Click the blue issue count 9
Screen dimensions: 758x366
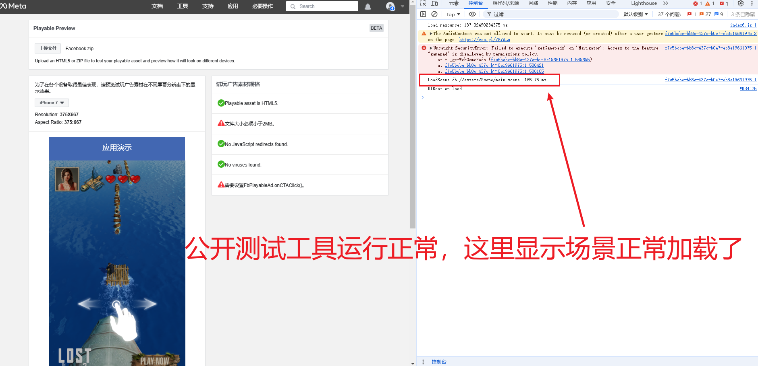pyautogui.click(x=719, y=14)
